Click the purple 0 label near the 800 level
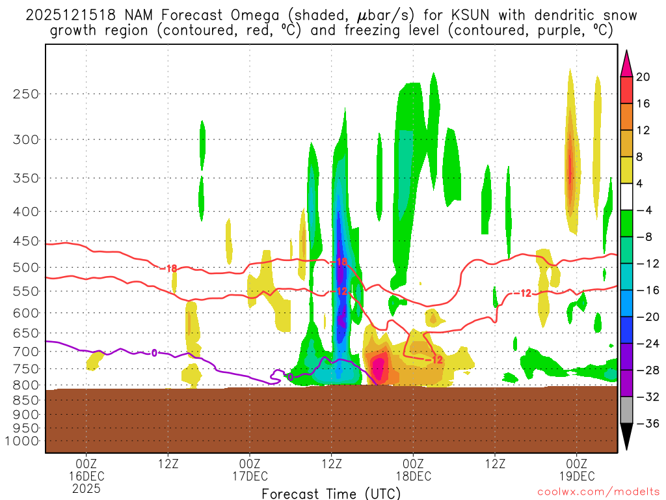Image resolution: width=666 pixels, height=500 pixels. tap(291, 377)
